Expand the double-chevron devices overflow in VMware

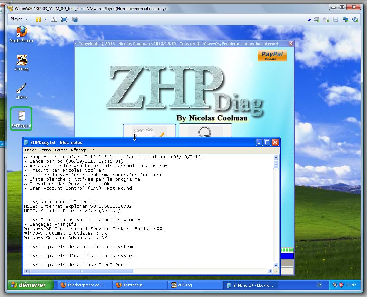(x=309, y=19)
